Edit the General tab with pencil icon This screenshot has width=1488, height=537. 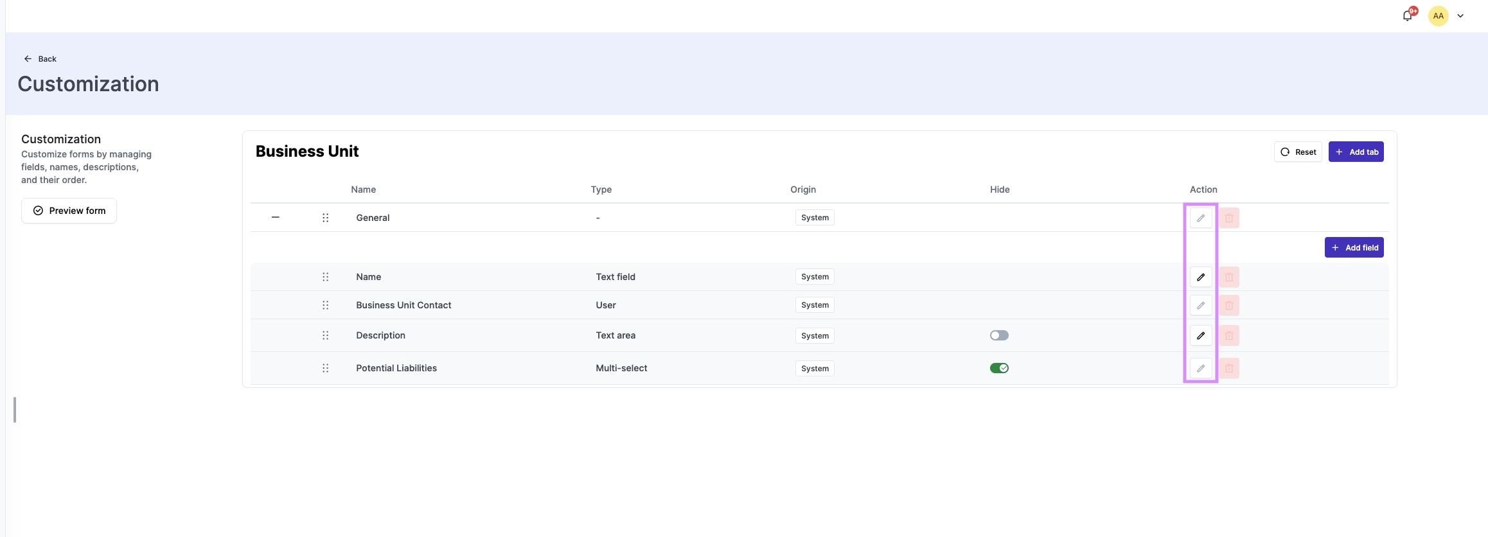[1200, 218]
